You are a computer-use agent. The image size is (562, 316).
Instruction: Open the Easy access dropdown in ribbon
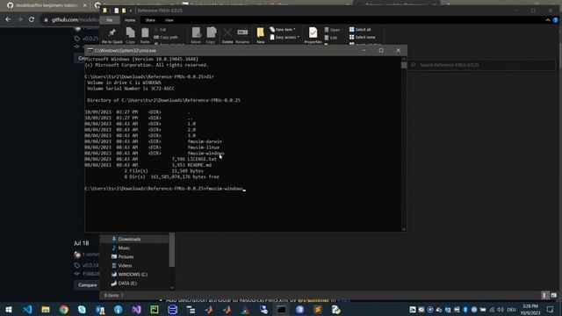pos(285,37)
